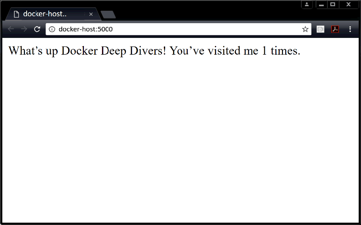361x225 pixels.
Task: Focus the address bar showing docker-host:5000
Action: pyautogui.click(x=180, y=29)
